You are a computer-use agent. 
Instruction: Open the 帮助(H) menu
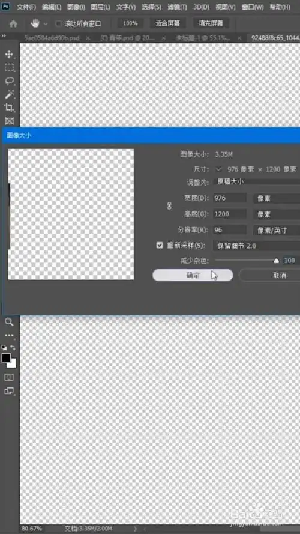(x=280, y=7)
